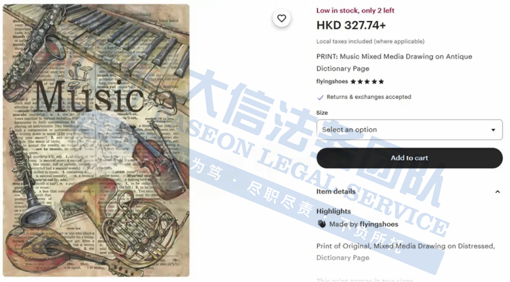Open the Size 'Select an option' dropdown

409,130
